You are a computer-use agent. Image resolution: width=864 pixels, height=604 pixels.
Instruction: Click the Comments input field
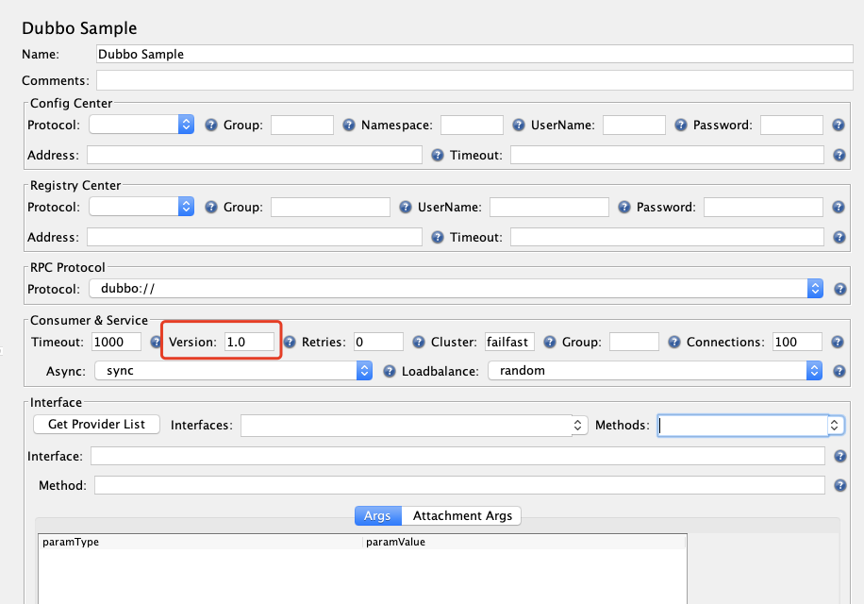(x=475, y=80)
